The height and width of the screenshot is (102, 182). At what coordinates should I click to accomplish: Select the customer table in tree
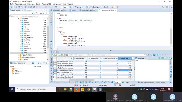(27, 31)
